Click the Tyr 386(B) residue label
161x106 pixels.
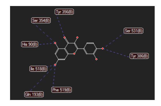coord(139,56)
